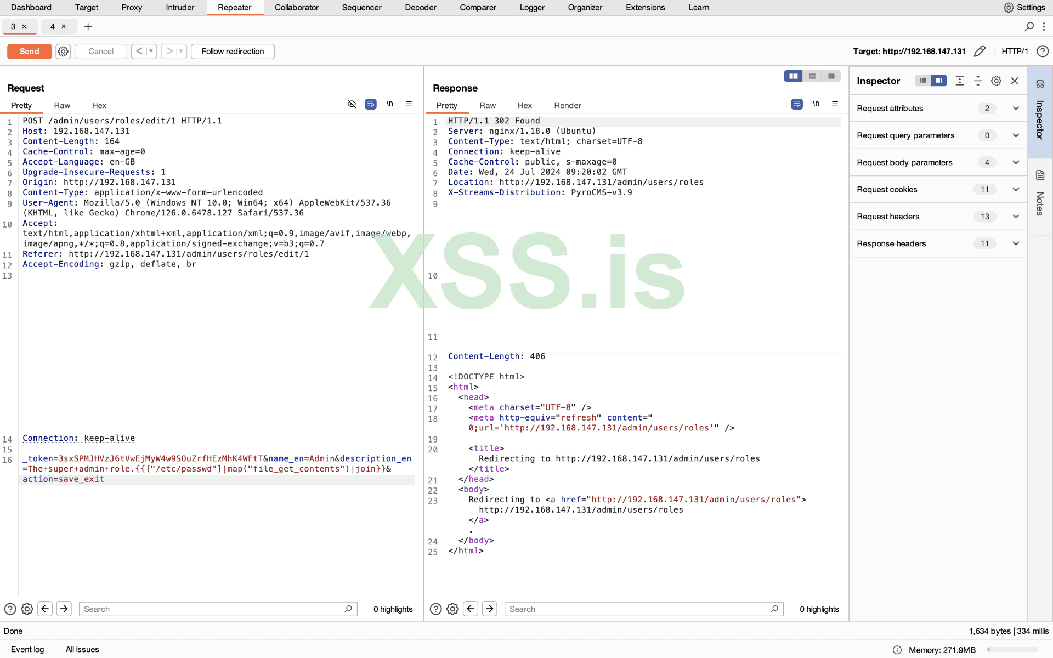Click the tab search magnifier icon
This screenshot has width=1053, height=658.
click(x=1029, y=26)
